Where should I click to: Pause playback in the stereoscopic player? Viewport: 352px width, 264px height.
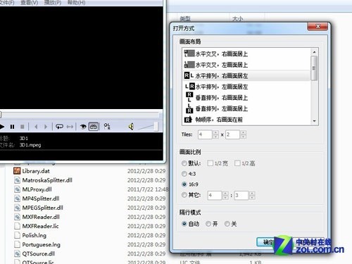12,127
